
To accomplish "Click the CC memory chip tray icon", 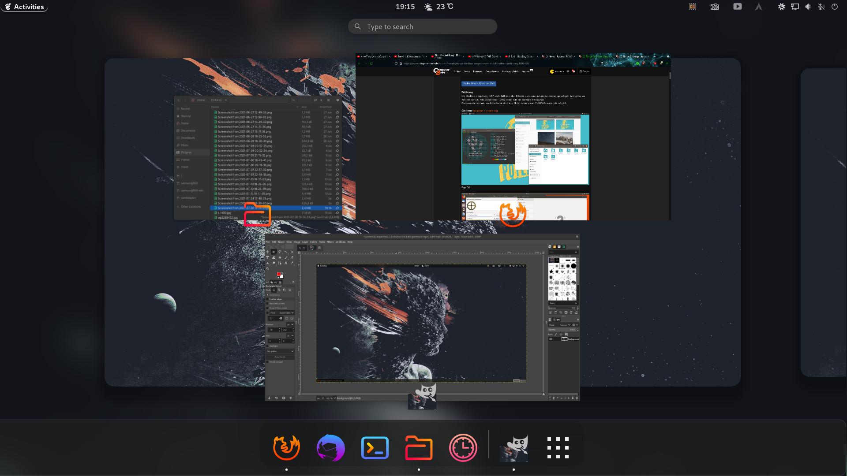I will 693,7.
